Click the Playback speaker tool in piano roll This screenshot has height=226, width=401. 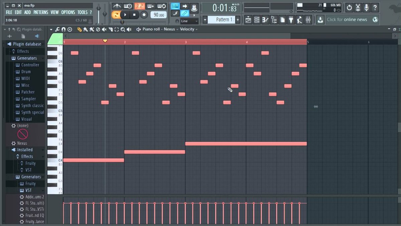pos(129,29)
